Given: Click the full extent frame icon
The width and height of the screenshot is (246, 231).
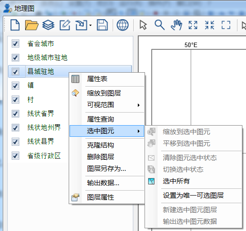Looking at the screenshot, I should click(226, 25).
